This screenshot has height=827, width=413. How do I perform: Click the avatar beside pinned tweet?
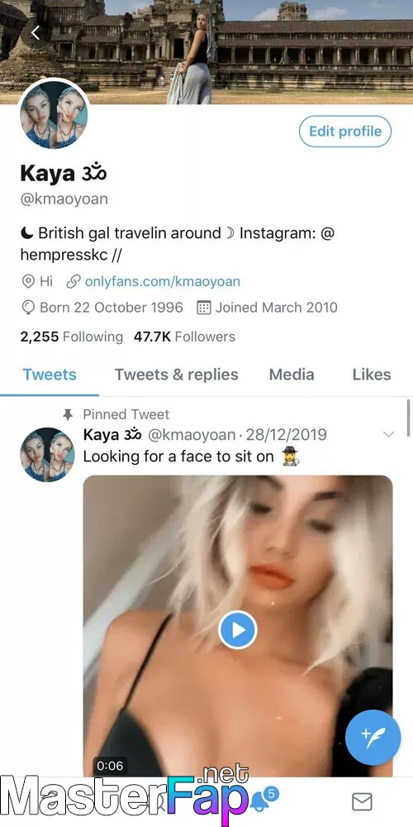(47, 455)
